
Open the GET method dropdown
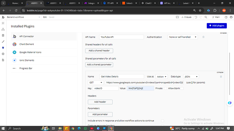(96, 82)
